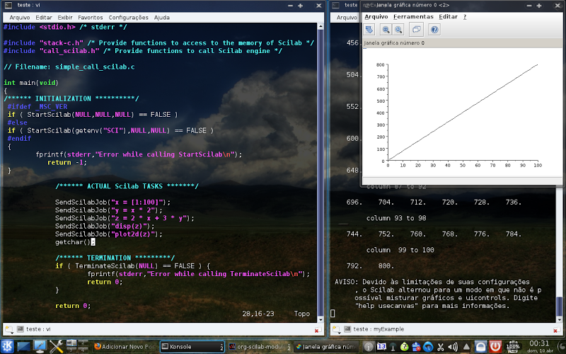Click the value '800.' in Konsole output
Image resolution: width=566 pixels, height=354 pixels.
click(x=386, y=266)
